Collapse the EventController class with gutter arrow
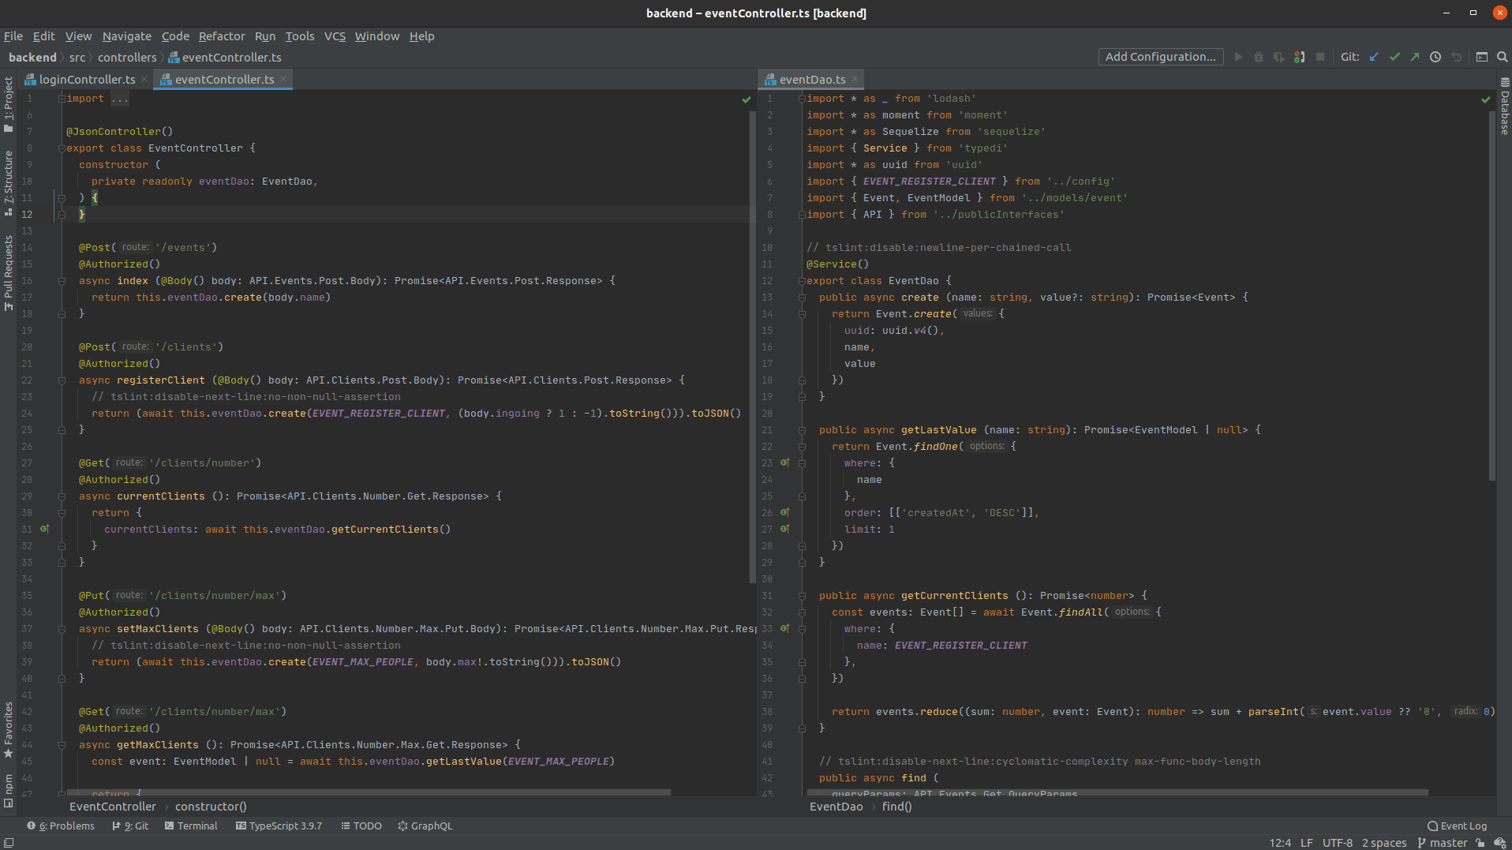Image resolution: width=1512 pixels, height=850 pixels. tap(62, 148)
